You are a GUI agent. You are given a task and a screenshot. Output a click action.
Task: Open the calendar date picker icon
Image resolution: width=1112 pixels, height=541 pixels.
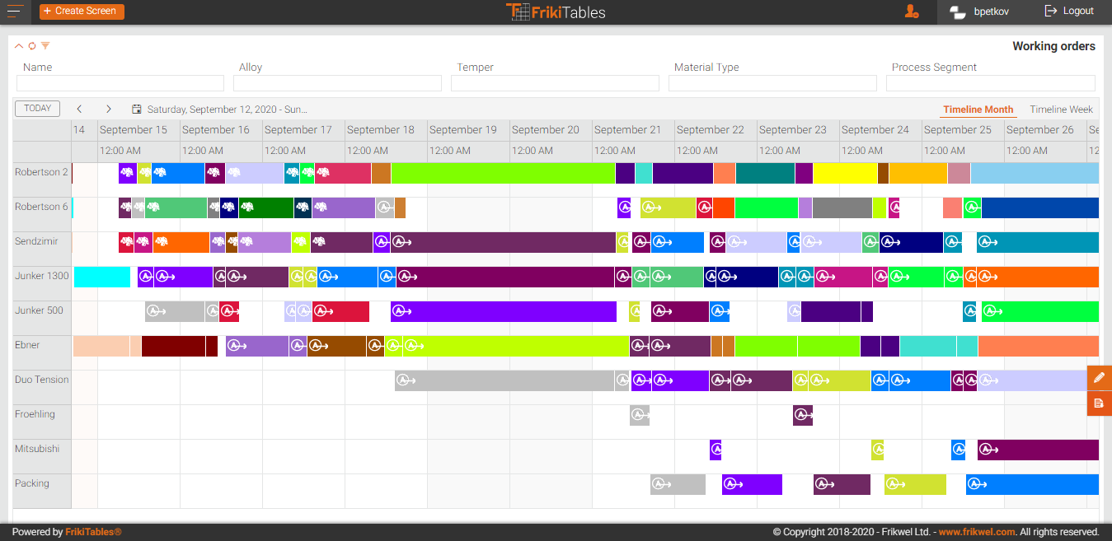(137, 109)
